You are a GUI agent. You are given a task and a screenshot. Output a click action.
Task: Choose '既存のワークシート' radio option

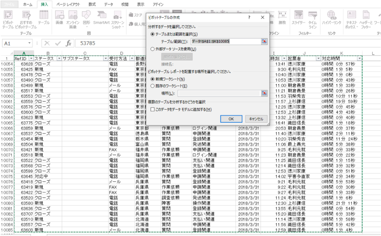tap(153, 86)
